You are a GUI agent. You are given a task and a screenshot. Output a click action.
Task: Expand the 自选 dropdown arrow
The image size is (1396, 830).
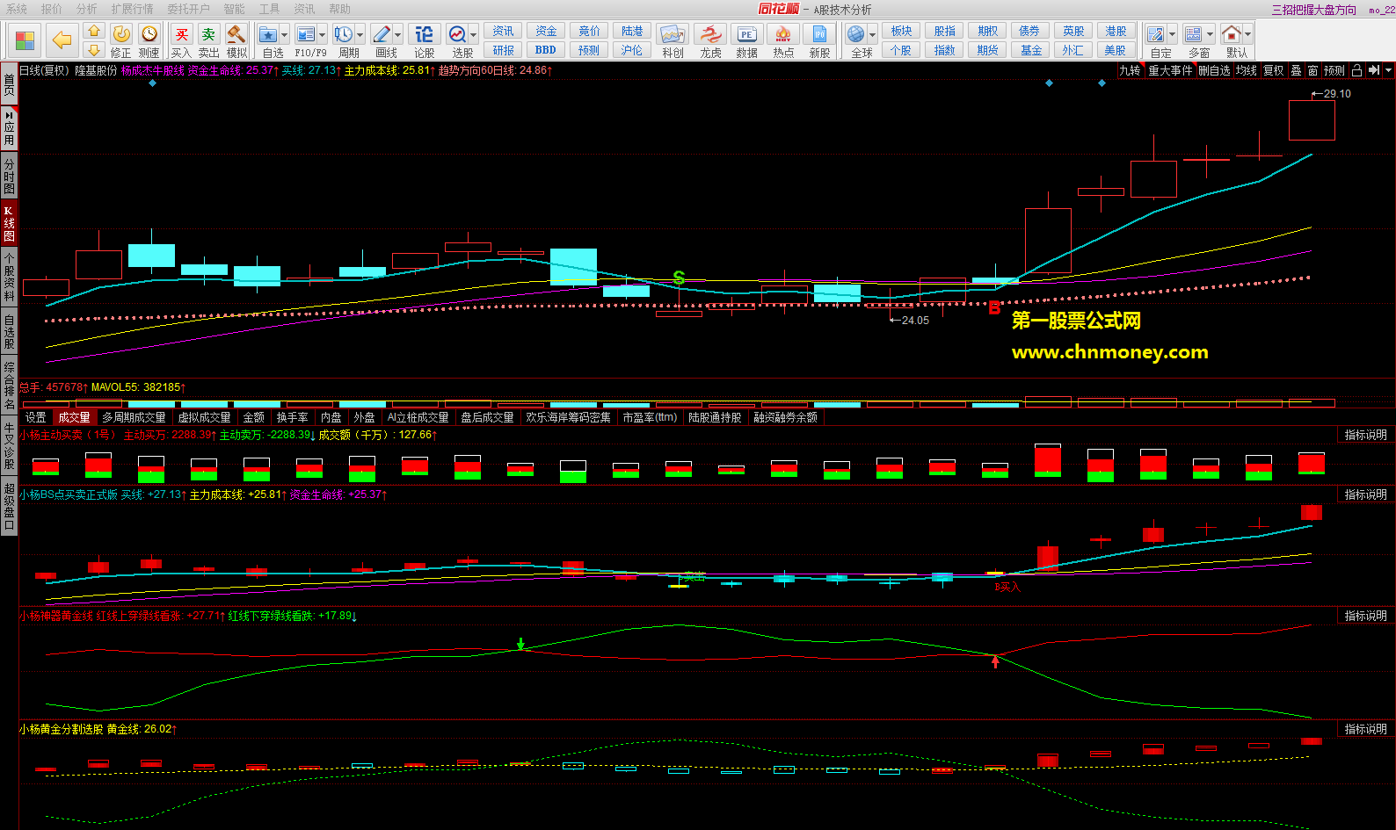[285, 34]
